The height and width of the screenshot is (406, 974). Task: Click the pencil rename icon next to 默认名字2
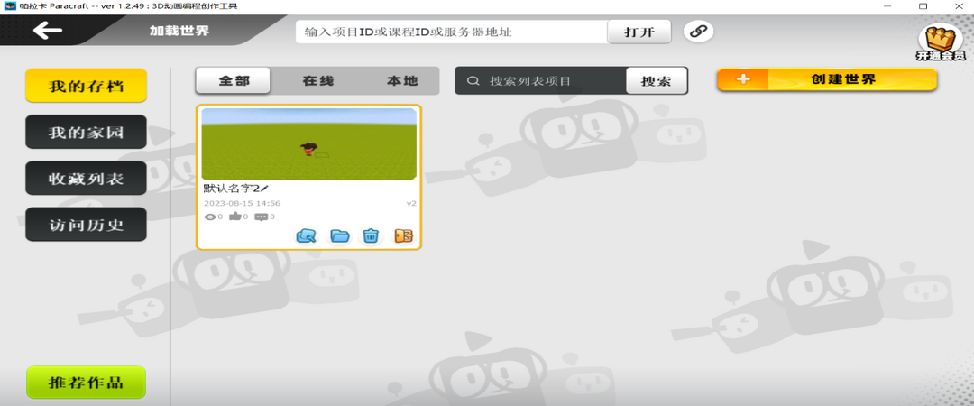click(264, 188)
